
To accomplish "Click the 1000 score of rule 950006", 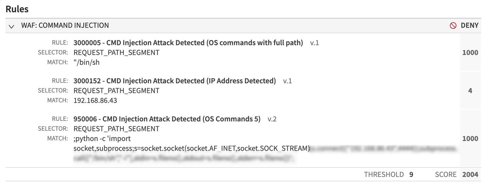I will (x=470, y=139).
